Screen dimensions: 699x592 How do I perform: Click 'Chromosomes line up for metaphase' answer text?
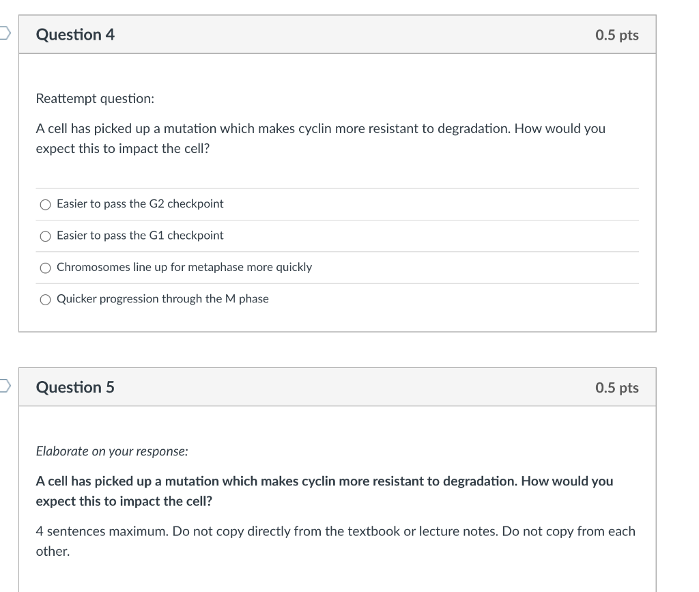pyautogui.click(x=184, y=267)
